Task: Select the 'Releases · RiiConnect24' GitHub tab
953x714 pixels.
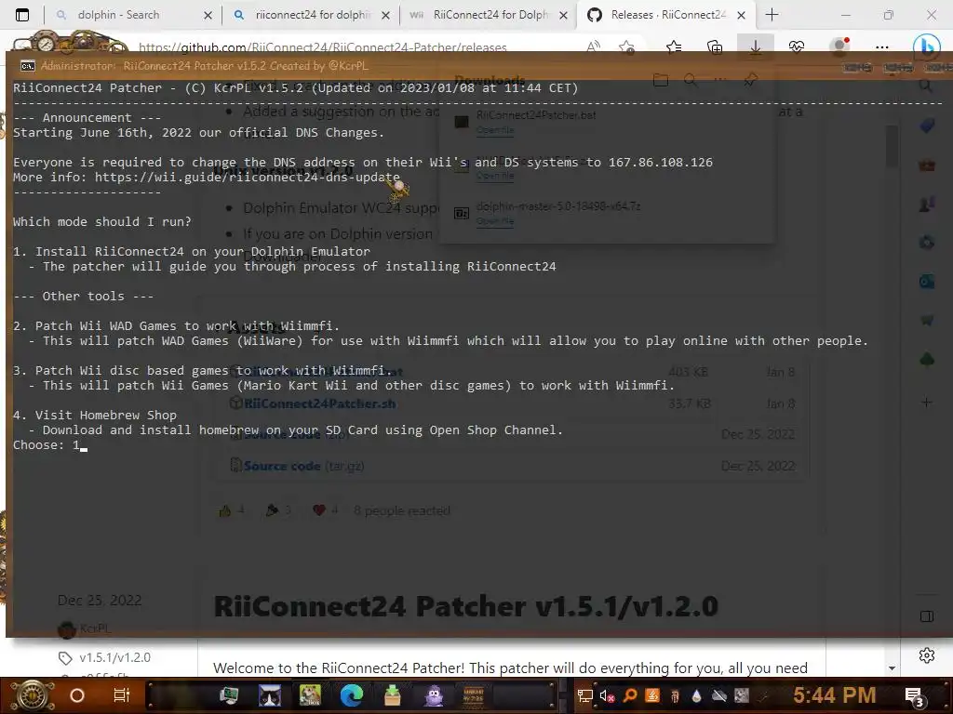Action: tap(667, 15)
